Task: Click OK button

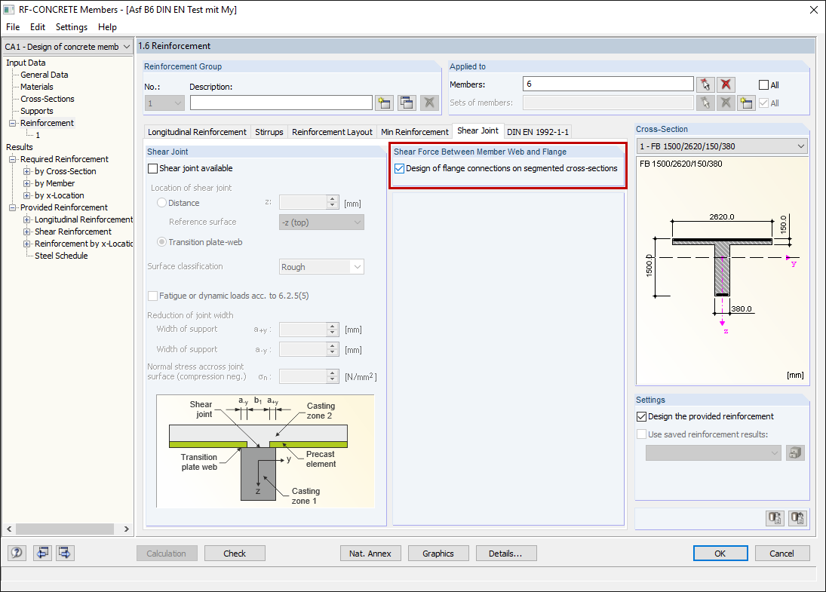Action: tap(720, 554)
